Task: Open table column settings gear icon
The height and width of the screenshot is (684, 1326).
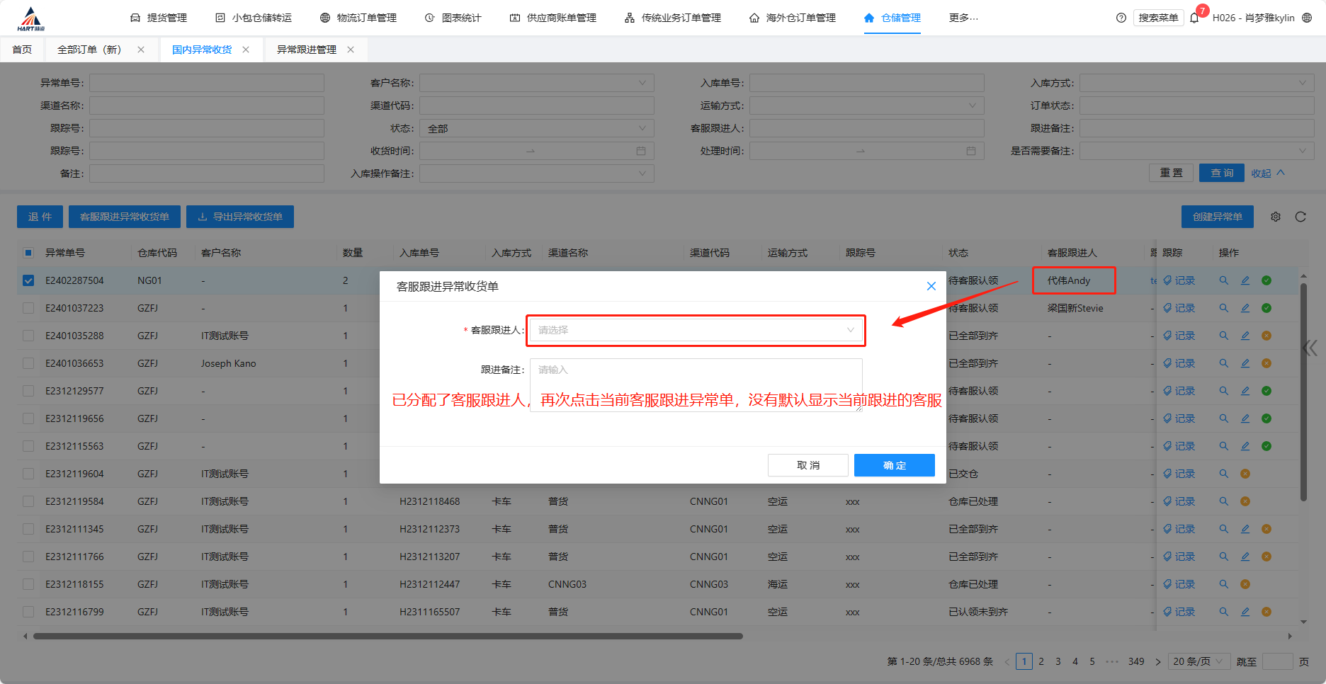Action: pyautogui.click(x=1275, y=217)
